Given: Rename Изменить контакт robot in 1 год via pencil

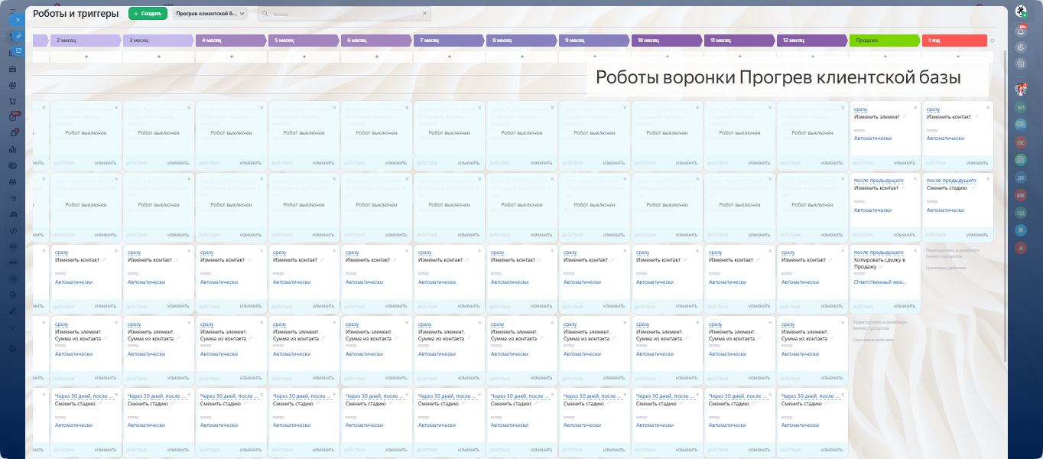Looking at the screenshot, I should (x=977, y=116).
